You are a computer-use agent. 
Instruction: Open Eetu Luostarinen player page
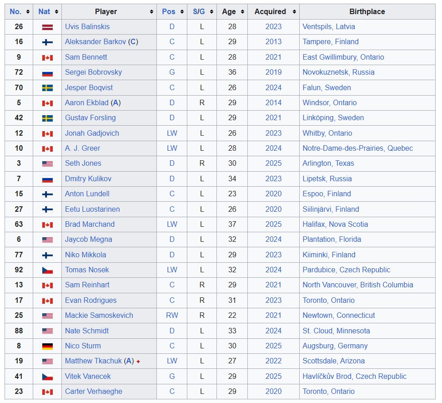coord(92,209)
